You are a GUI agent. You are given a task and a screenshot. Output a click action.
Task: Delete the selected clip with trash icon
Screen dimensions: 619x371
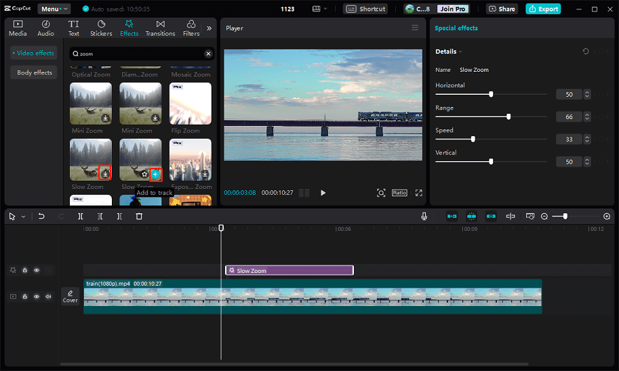pos(139,216)
